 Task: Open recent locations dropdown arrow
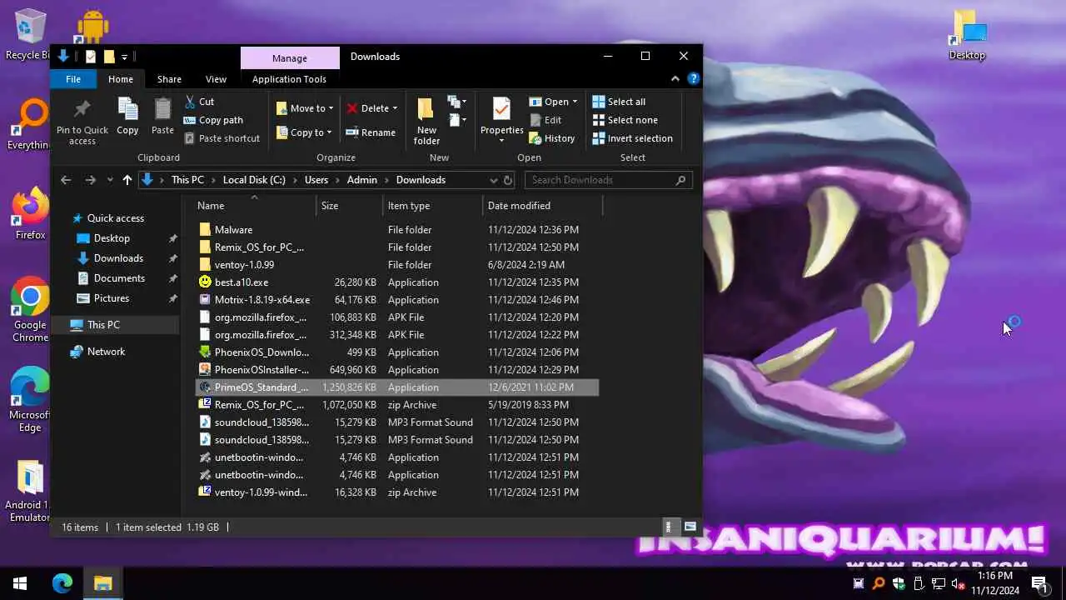pyautogui.click(x=108, y=180)
